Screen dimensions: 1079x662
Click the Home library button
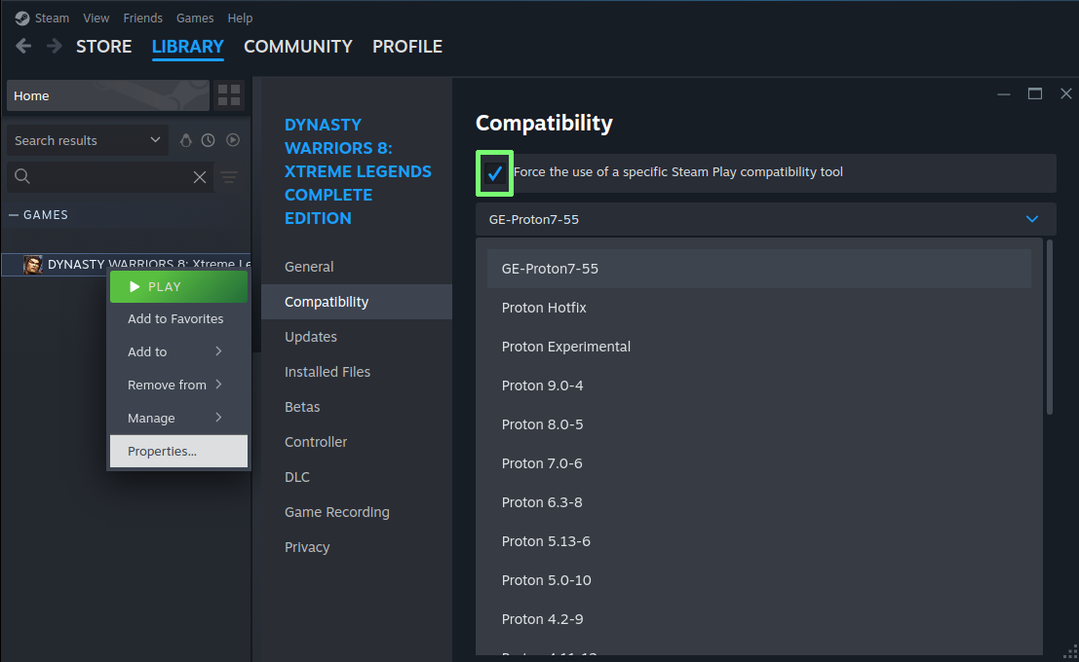click(108, 95)
